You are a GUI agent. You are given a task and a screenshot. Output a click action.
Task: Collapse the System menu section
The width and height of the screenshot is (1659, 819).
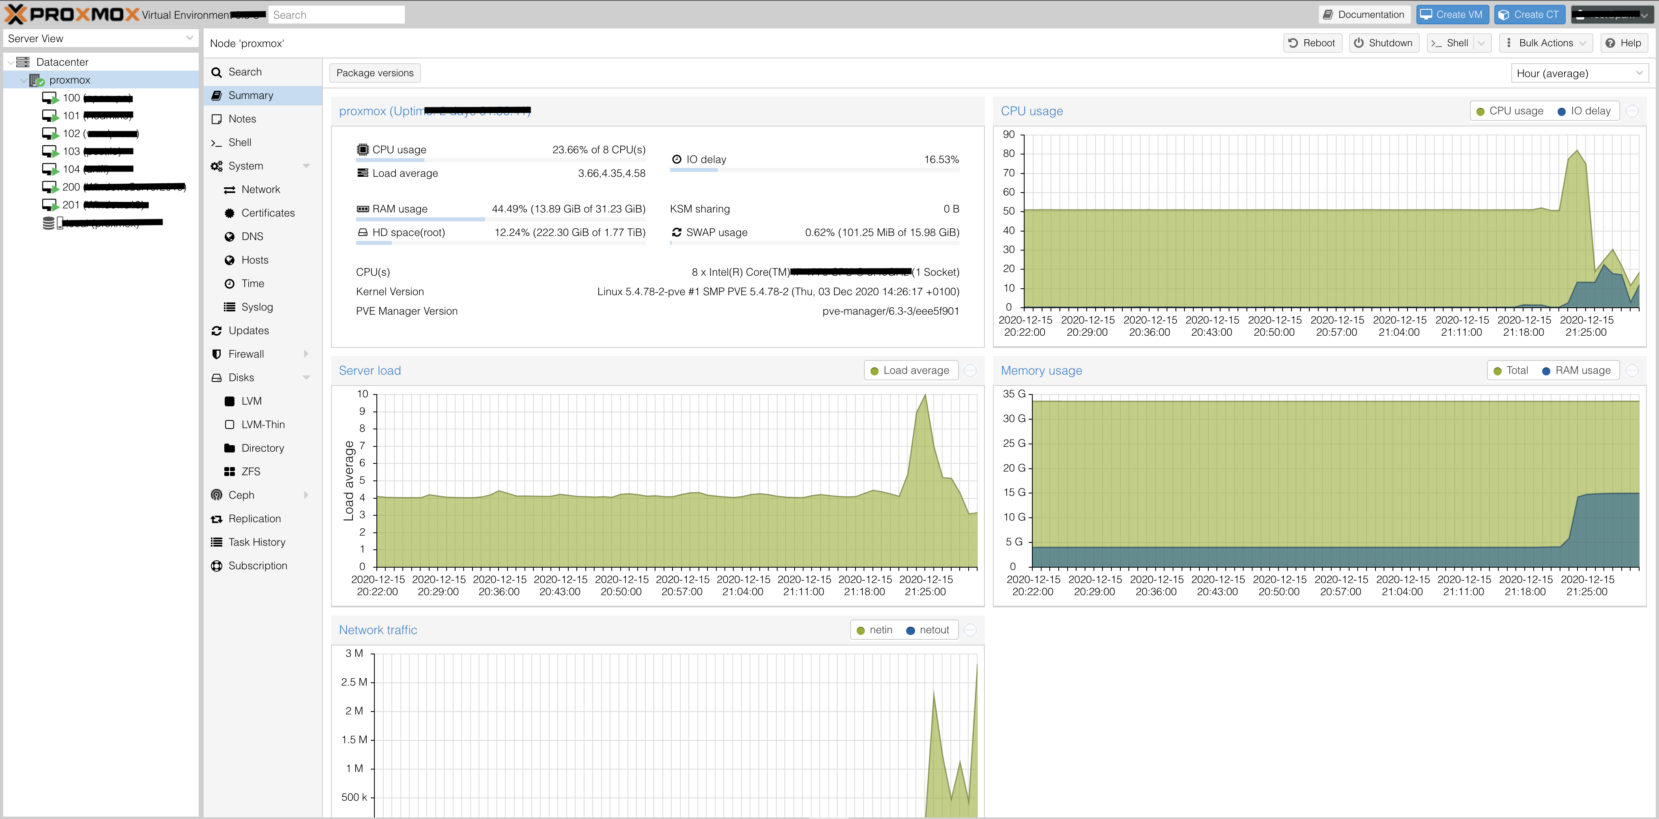pyautogui.click(x=307, y=166)
